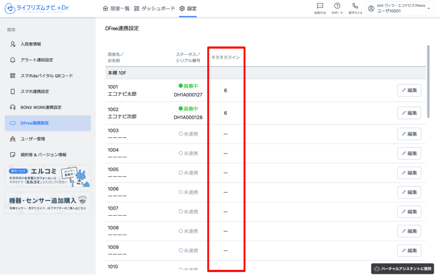Click the user account avatar icon
Image resolution: width=440 pixels, height=275 pixels.
371,9
